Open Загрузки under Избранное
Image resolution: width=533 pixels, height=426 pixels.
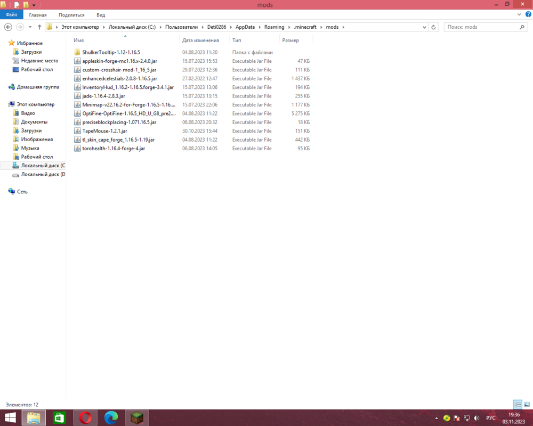[31, 52]
